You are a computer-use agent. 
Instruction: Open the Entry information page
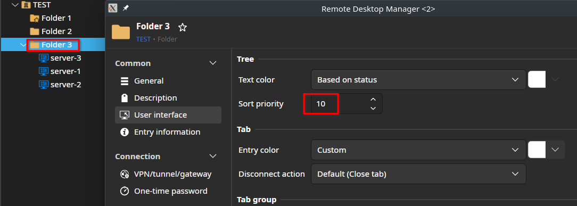tap(168, 131)
